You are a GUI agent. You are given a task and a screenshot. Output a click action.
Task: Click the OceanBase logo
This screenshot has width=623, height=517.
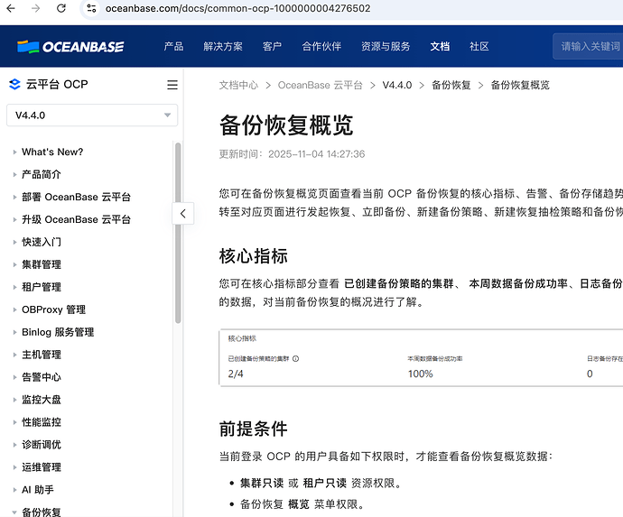point(70,47)
